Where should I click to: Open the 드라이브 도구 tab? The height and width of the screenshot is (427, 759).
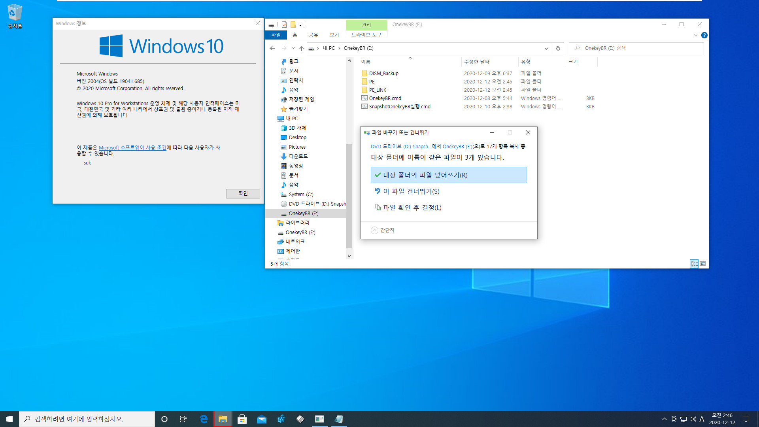click(x=366, y=35)
